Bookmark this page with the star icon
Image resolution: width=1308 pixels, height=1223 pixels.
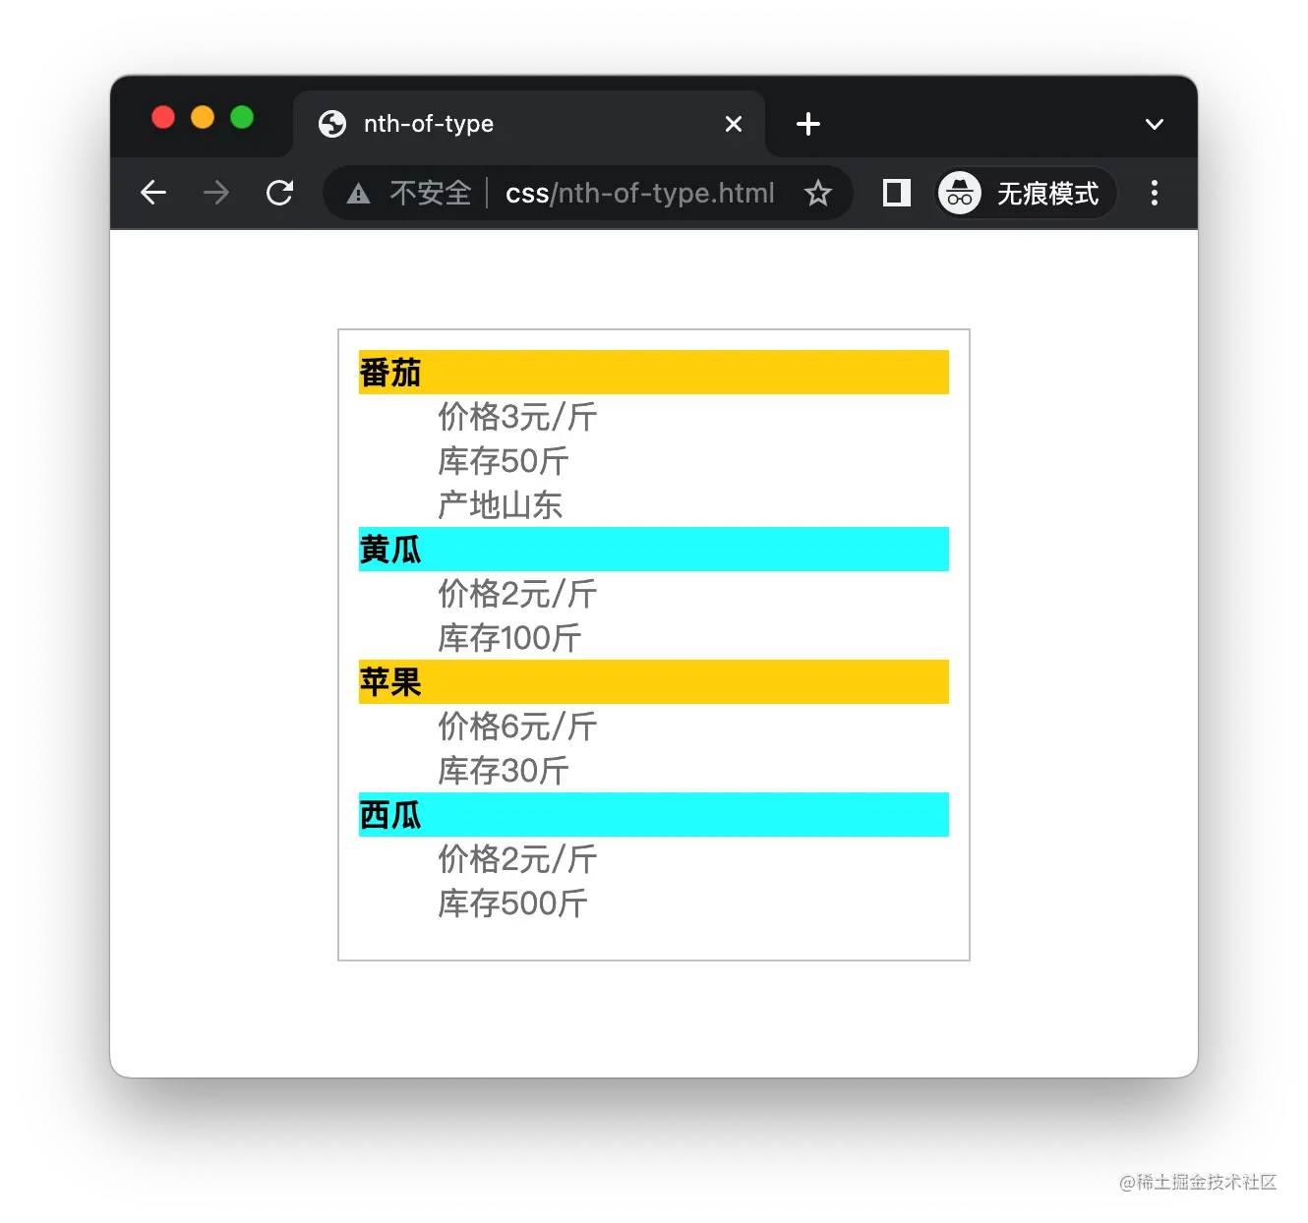[x=818, y=194]
